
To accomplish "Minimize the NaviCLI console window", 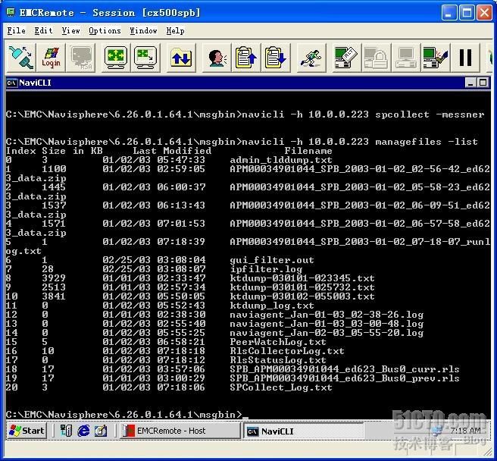I will pyautogui.click(x=470, y=83).
